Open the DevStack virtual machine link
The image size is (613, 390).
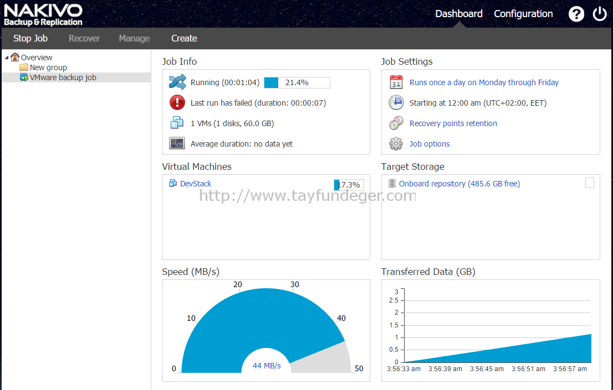[196, 184]
